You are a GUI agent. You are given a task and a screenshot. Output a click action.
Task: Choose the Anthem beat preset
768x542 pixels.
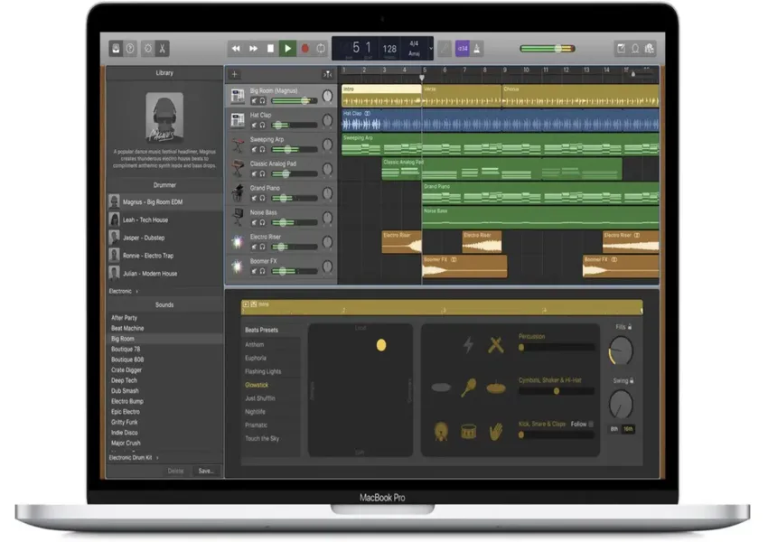(255, 345)
